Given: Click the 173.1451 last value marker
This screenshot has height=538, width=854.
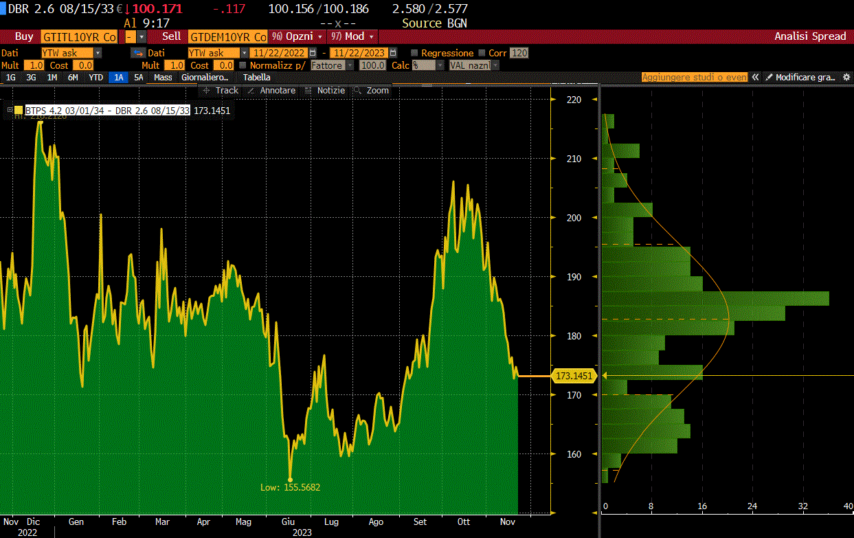Looking at the screenshot, I should tap(574, 376).
